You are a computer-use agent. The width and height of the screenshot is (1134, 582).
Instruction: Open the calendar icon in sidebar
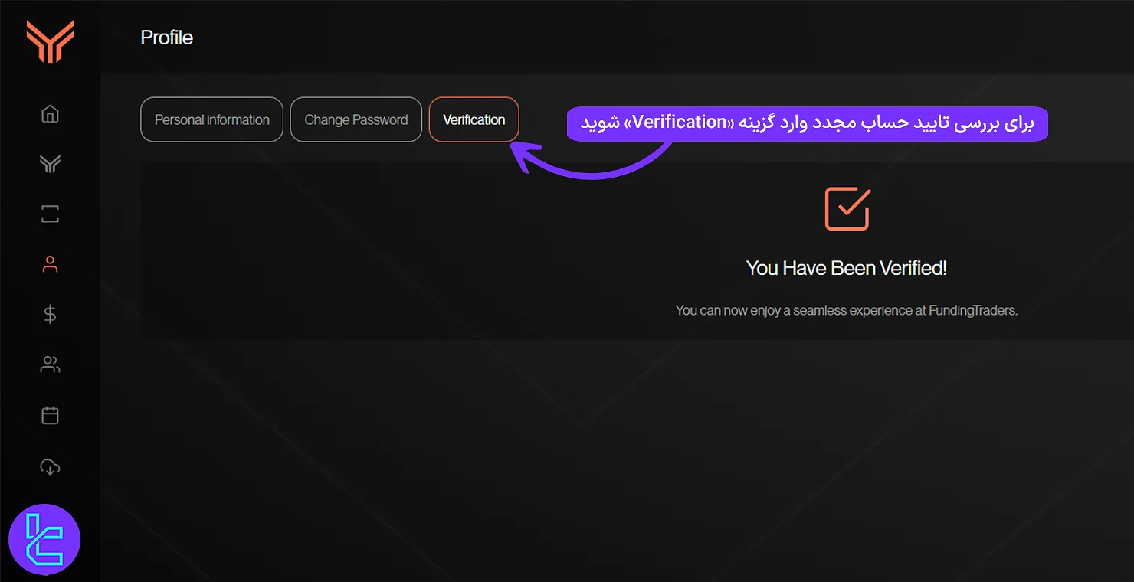(50, 415)
